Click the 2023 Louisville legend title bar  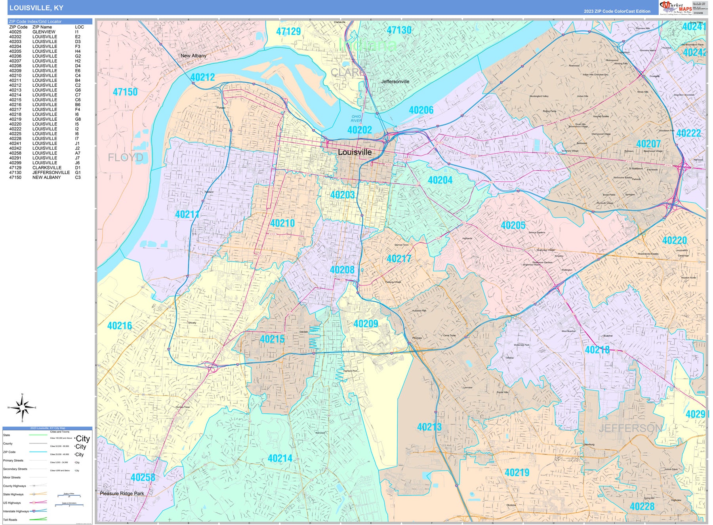(x=48, y=428)
